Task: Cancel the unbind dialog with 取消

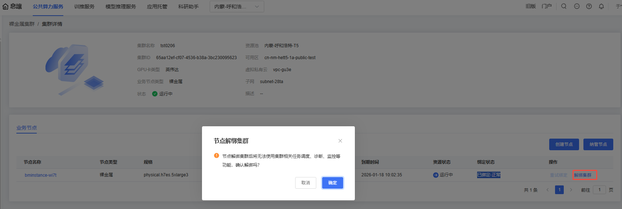Action: tap(305, 183)
